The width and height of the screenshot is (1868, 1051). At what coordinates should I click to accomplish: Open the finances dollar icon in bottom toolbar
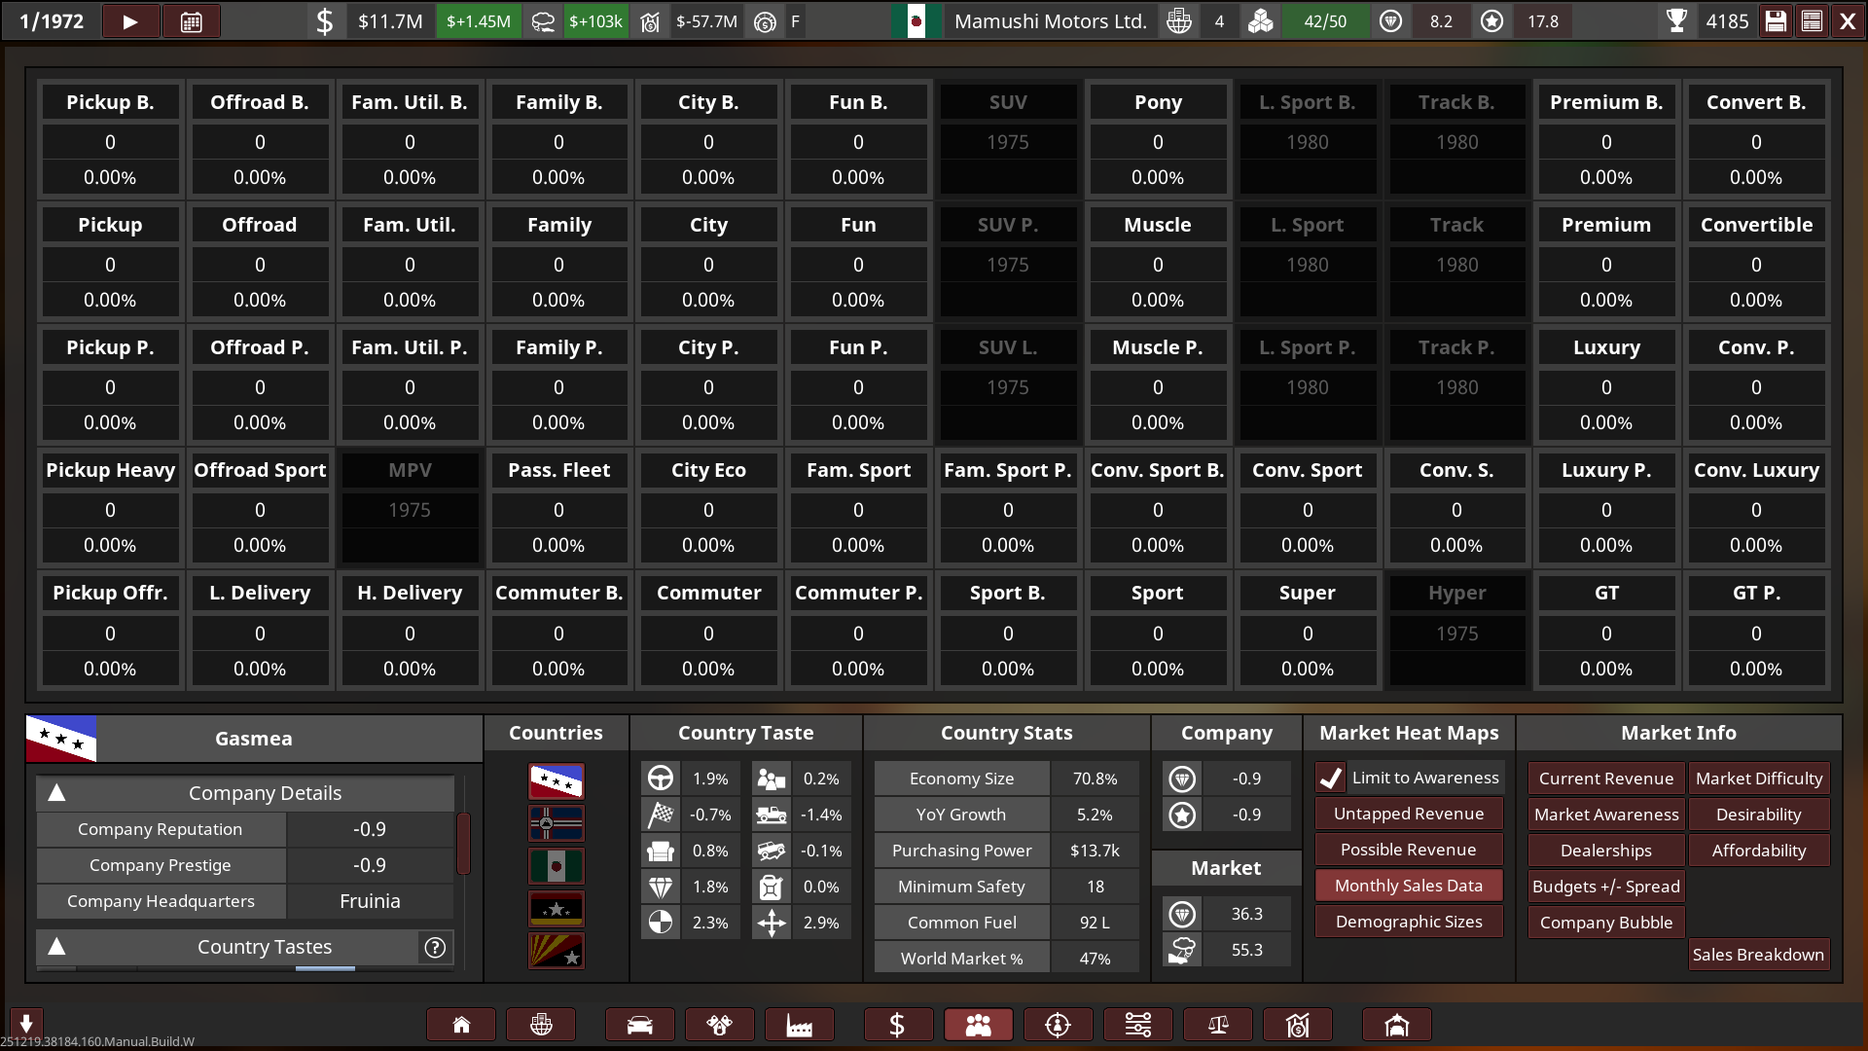[897, 1025]
